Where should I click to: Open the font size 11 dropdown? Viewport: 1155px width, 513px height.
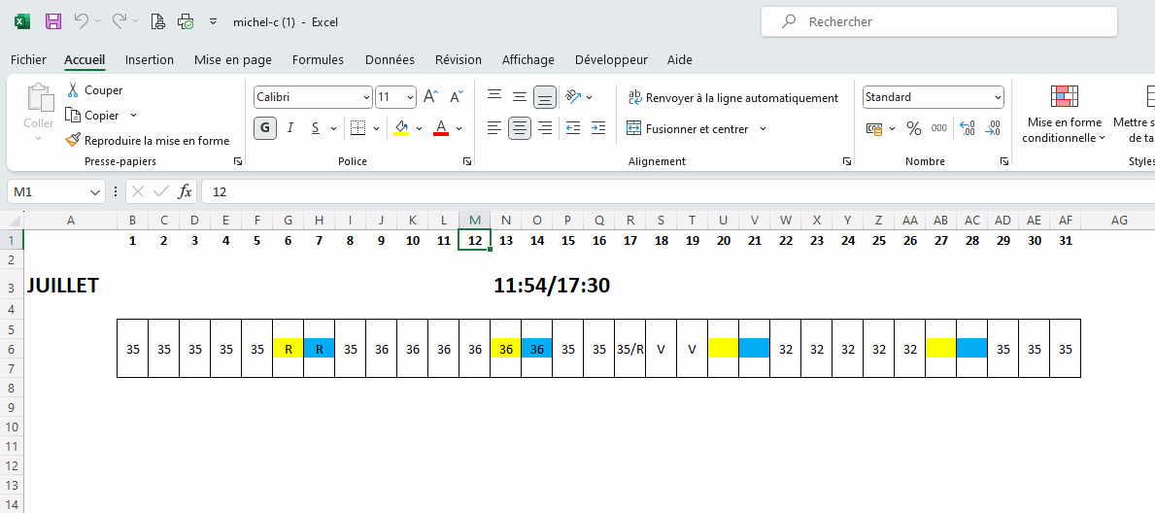pyautogui.click(x=410, y=96)
